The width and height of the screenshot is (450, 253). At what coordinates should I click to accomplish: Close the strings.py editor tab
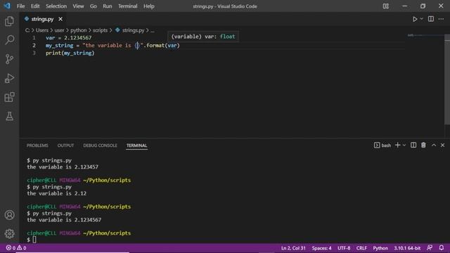(60, 19)
